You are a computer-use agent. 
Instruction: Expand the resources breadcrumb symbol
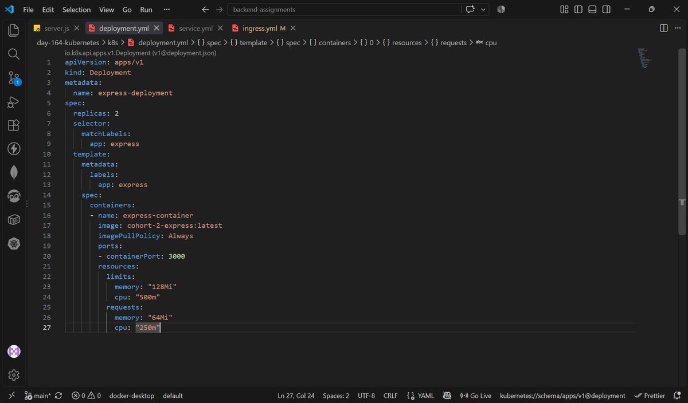(x=402, y=42)
